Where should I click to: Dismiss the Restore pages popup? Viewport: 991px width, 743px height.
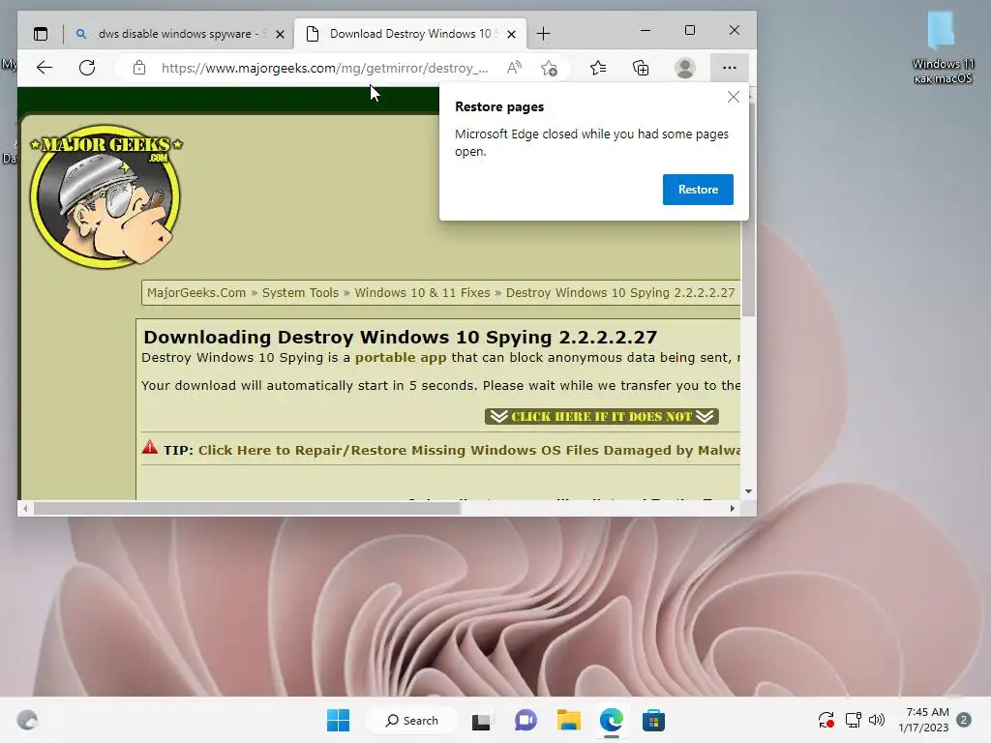(734, 97)
